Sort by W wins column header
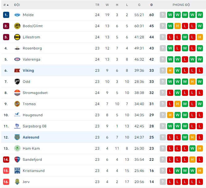The width and height of the screenshot is (206, 188). click(107, 5)
